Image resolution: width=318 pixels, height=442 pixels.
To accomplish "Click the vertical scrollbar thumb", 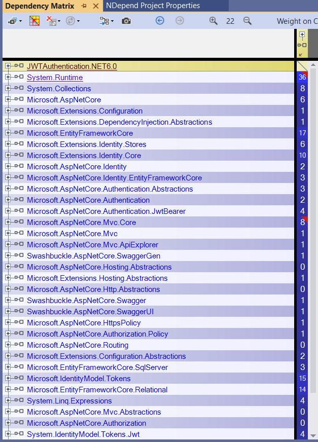I will pyautogui.click(x=313, y=231).
